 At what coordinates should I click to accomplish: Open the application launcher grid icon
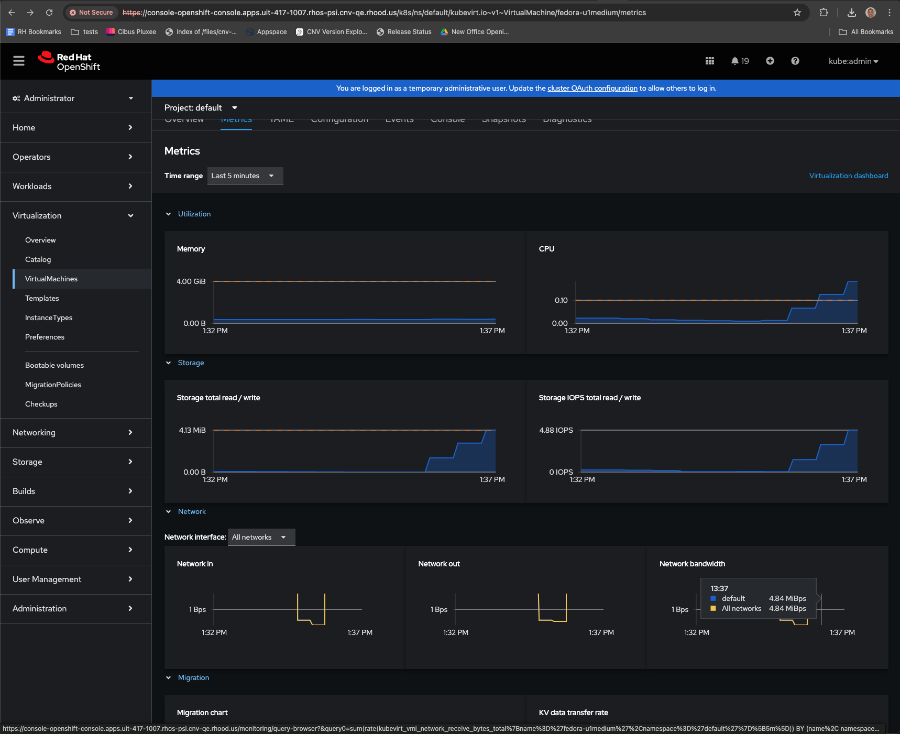710,61
